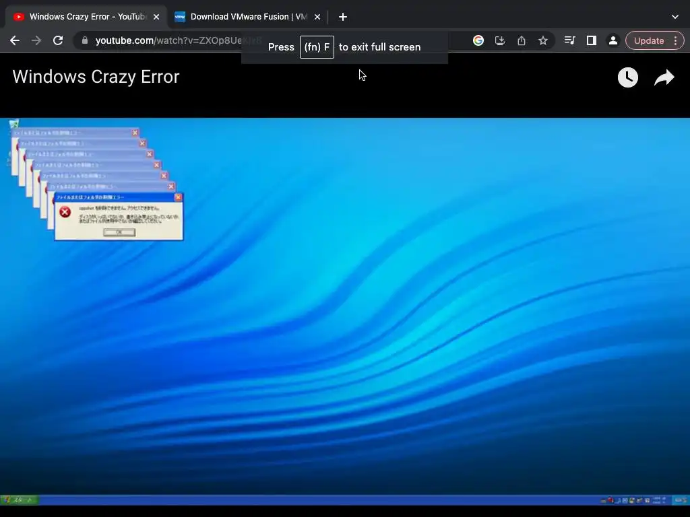
Task: Close the second error dialog from the front
Action: tap(171, 187)
